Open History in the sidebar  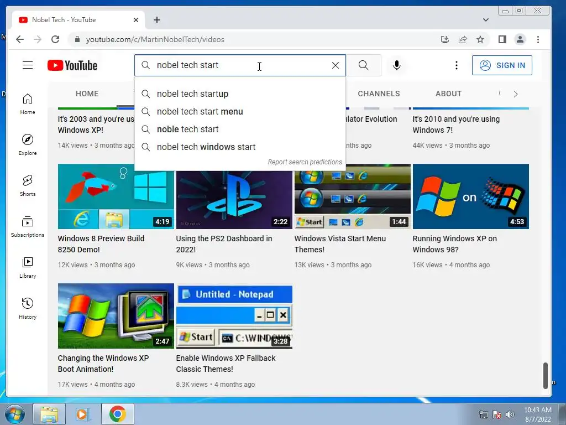click(x=28, y=308)
